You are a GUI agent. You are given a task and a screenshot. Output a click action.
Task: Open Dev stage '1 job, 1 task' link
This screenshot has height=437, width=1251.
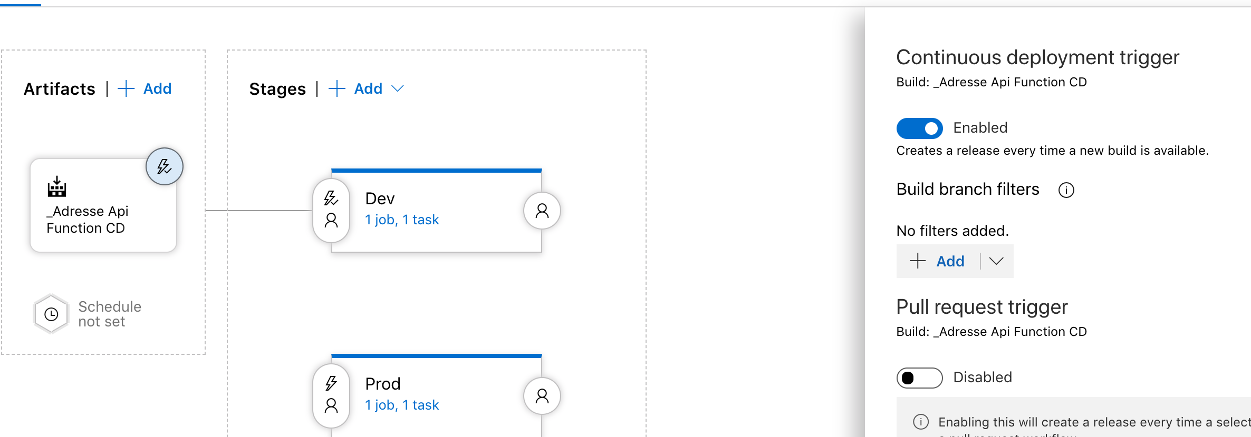tap(402, 220)
